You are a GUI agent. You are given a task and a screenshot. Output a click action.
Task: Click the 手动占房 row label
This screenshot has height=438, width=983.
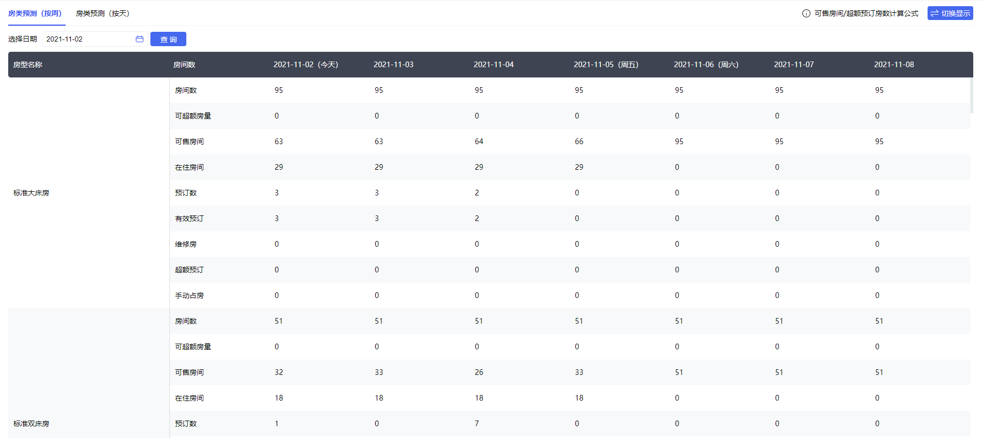tap(189, 295)
